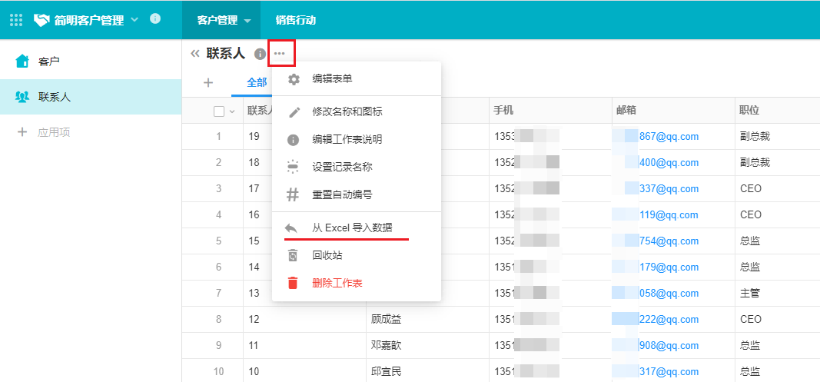The image size is (820, 382).
Task: Click the app grid launcher icon
Action: point(16,20)
